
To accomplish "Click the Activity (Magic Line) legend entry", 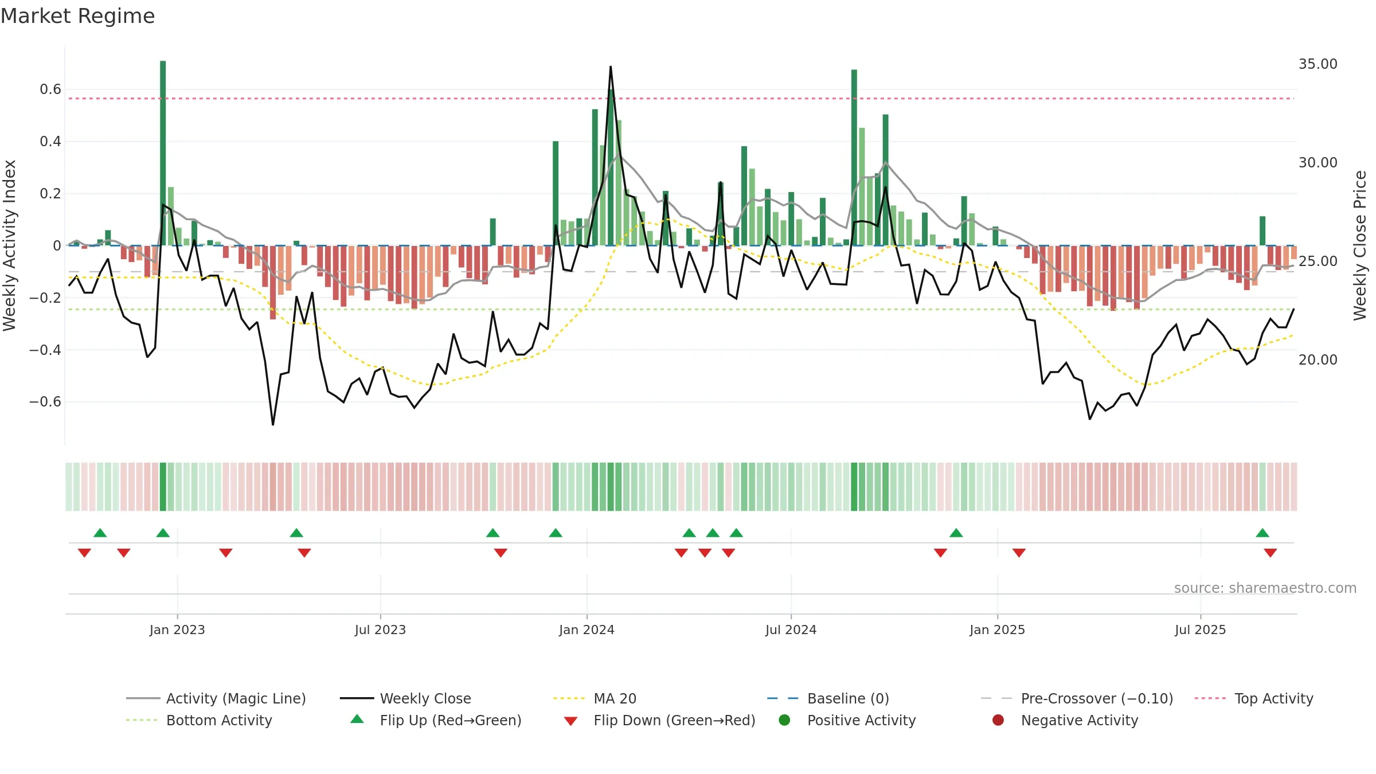I will [216, 698].
